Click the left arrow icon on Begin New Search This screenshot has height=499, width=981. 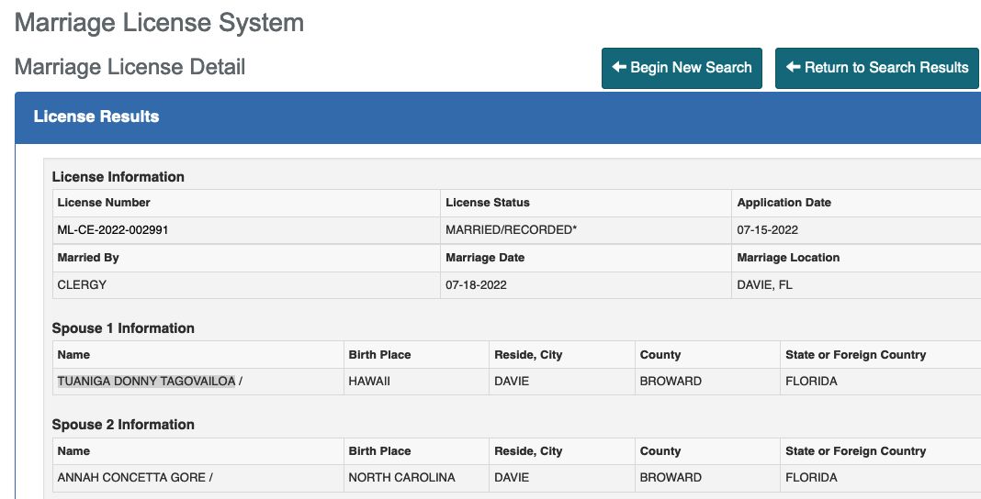click(x=619, y=67)
